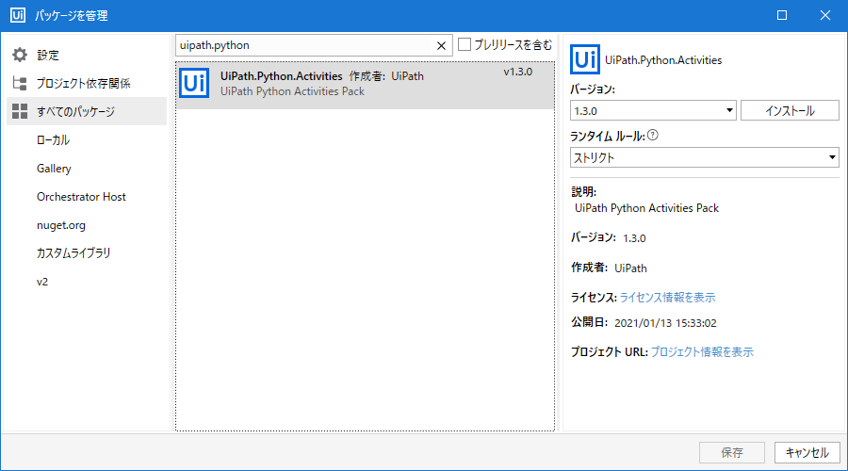848x471 pixels.
Task: Click the UiPath Python Activities Pack description text
Action: click(646, 208)
